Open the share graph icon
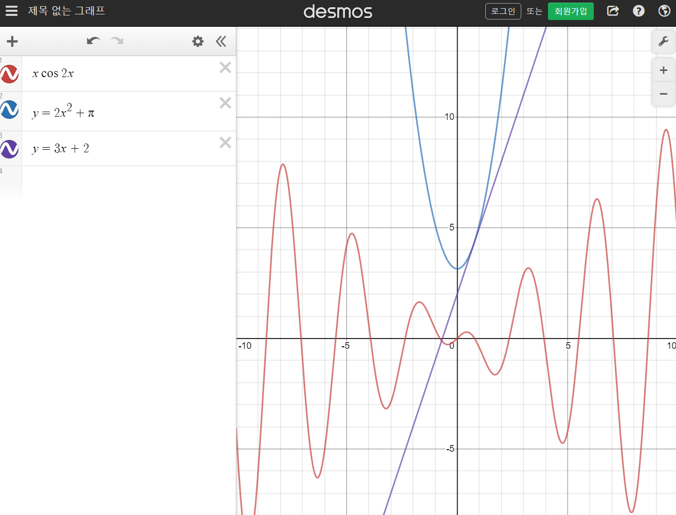Viewport: 676px width, 515px height. (613, 11)
